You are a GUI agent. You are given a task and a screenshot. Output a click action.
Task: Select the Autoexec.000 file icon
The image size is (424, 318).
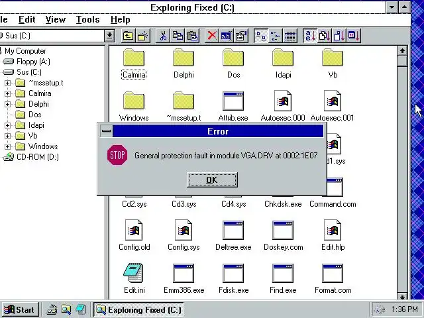(x=283, y=101)
